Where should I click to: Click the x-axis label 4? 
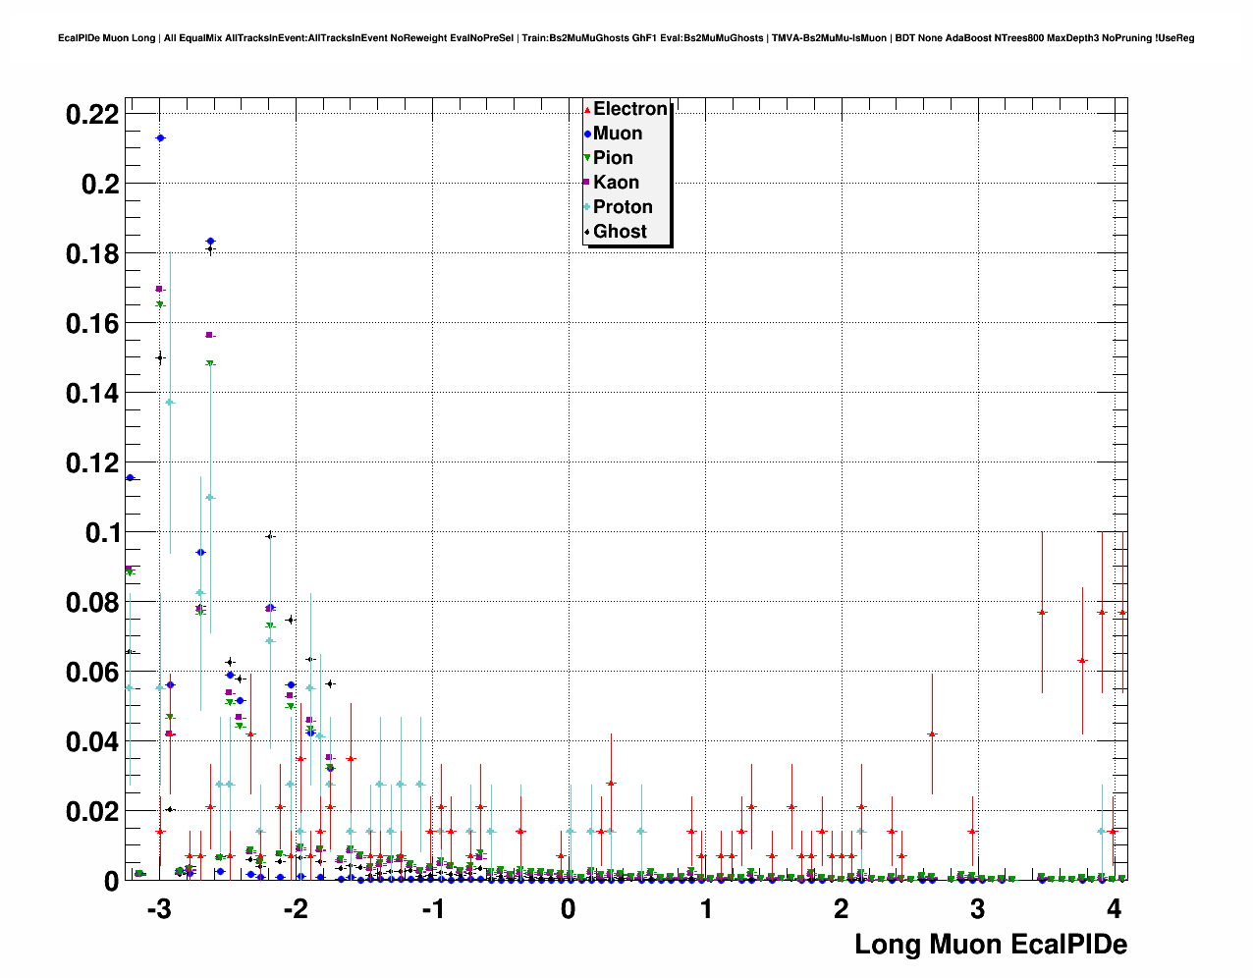(1115, 909)
